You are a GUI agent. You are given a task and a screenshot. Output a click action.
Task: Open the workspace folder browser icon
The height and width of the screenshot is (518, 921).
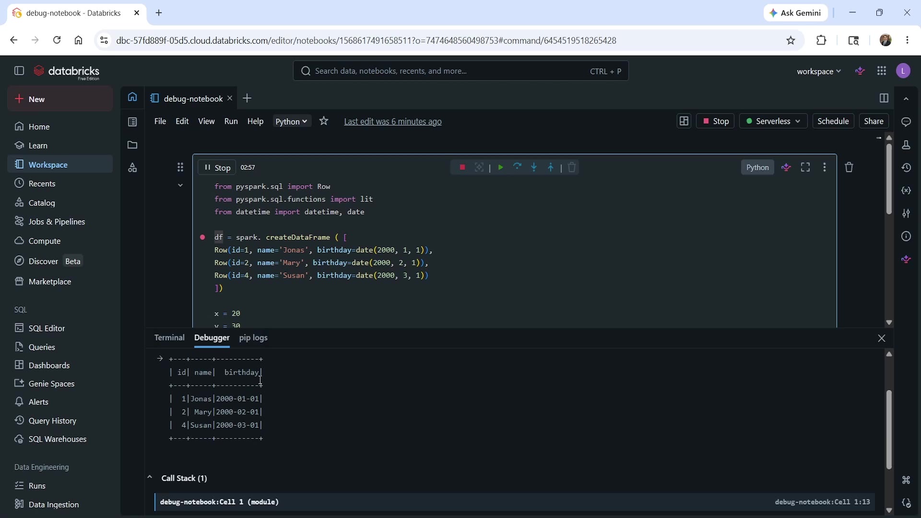pos(132,145)
